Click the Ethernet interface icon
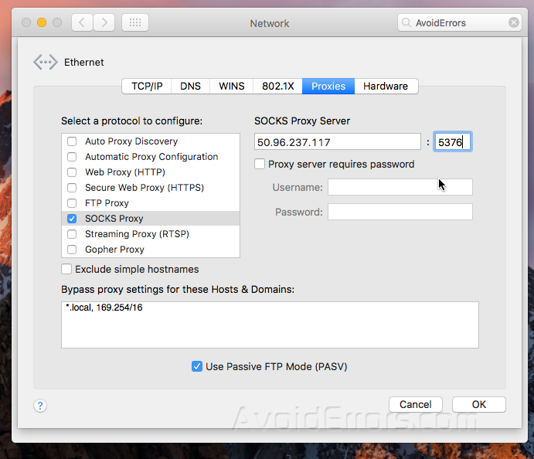The height and width of the screenshot is (459, 534). [46, 63]
